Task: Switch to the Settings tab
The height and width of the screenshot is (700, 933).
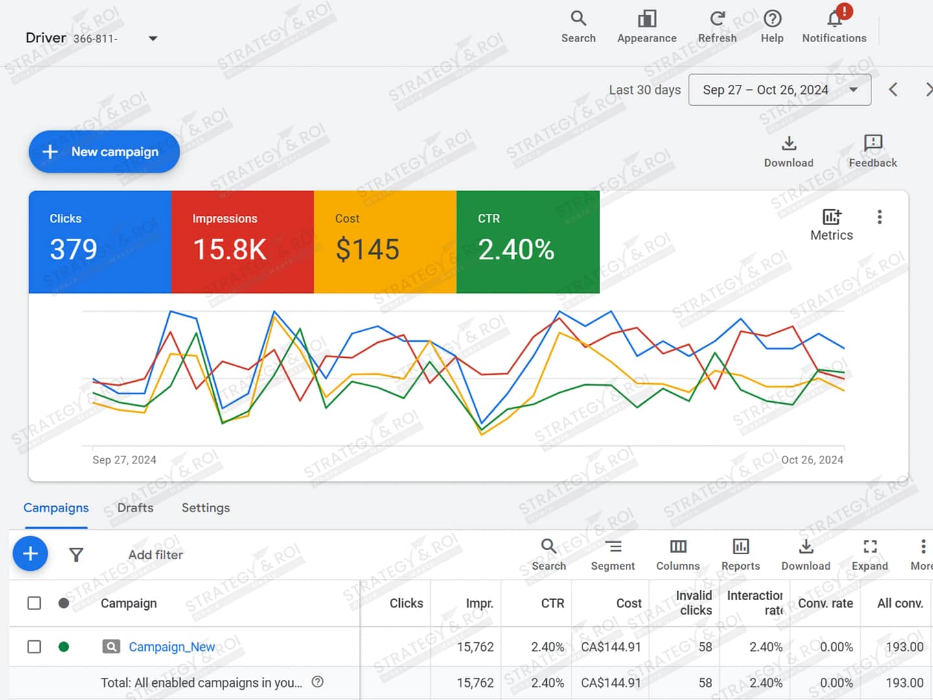Action: coord(205,507)
